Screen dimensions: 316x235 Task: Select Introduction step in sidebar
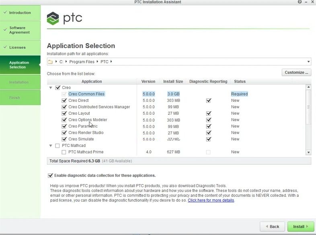click(x=20, y=12)
